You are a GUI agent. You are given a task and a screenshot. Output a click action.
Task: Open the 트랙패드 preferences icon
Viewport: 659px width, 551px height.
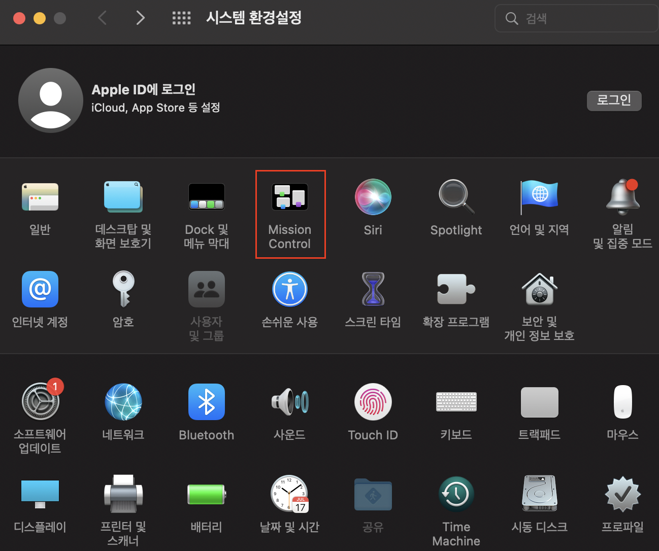point(540,402)
